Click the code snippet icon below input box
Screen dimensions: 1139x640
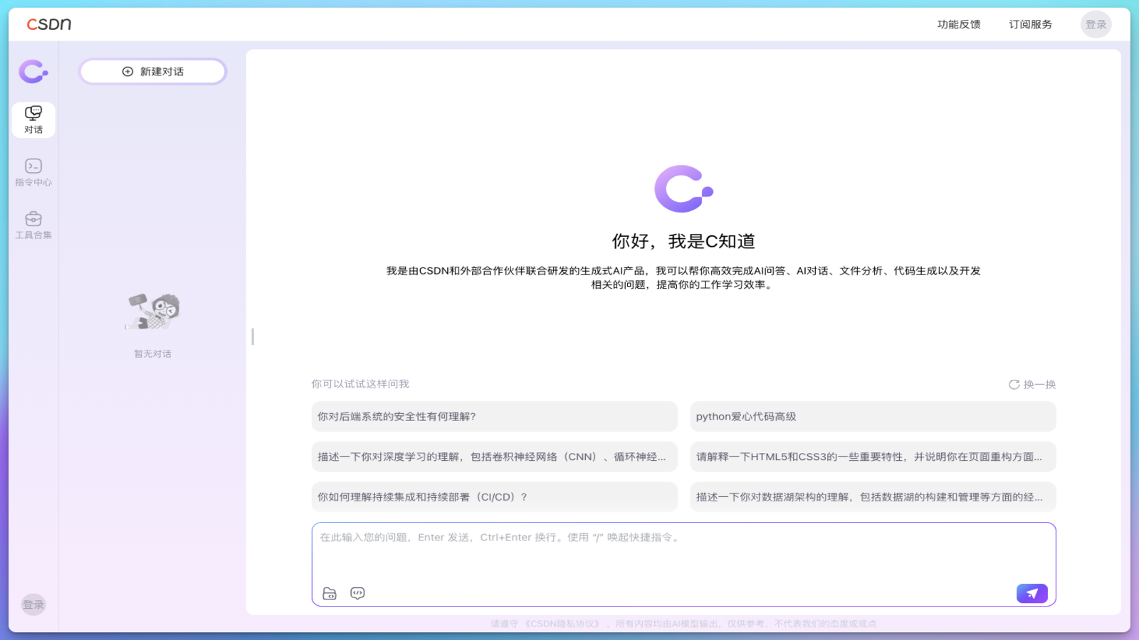(x=357, y=593)
